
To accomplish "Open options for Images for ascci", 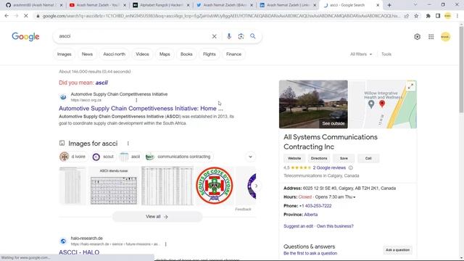I will point(128,144).
